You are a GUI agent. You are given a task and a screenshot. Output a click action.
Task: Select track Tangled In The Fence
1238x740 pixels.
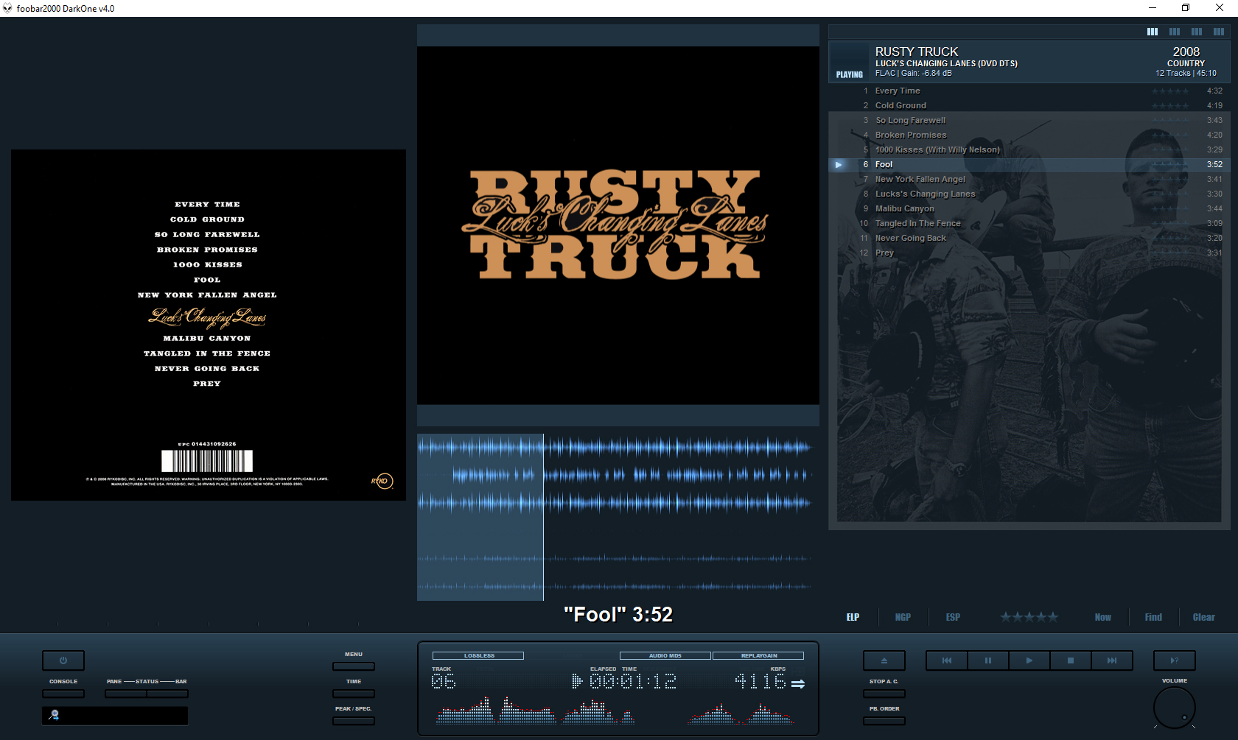(1029, 223)
